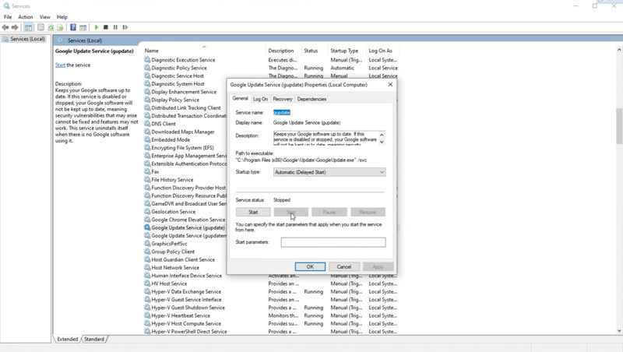Open the Startup type dropdown
The image size is (623, 352).
(329, 172)
